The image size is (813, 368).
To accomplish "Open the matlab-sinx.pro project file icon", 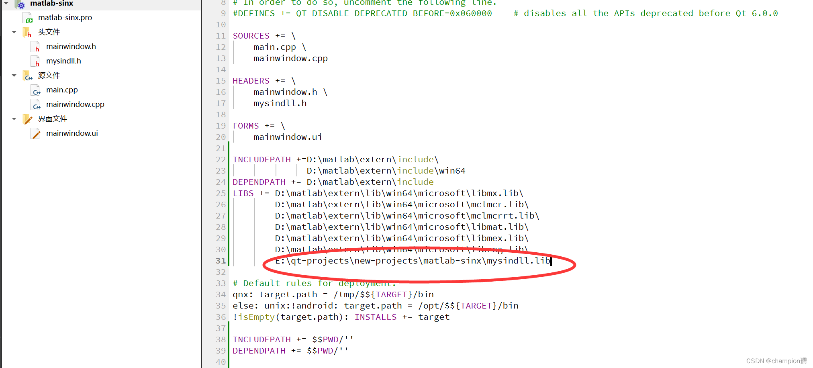I will tap(27, 18).
